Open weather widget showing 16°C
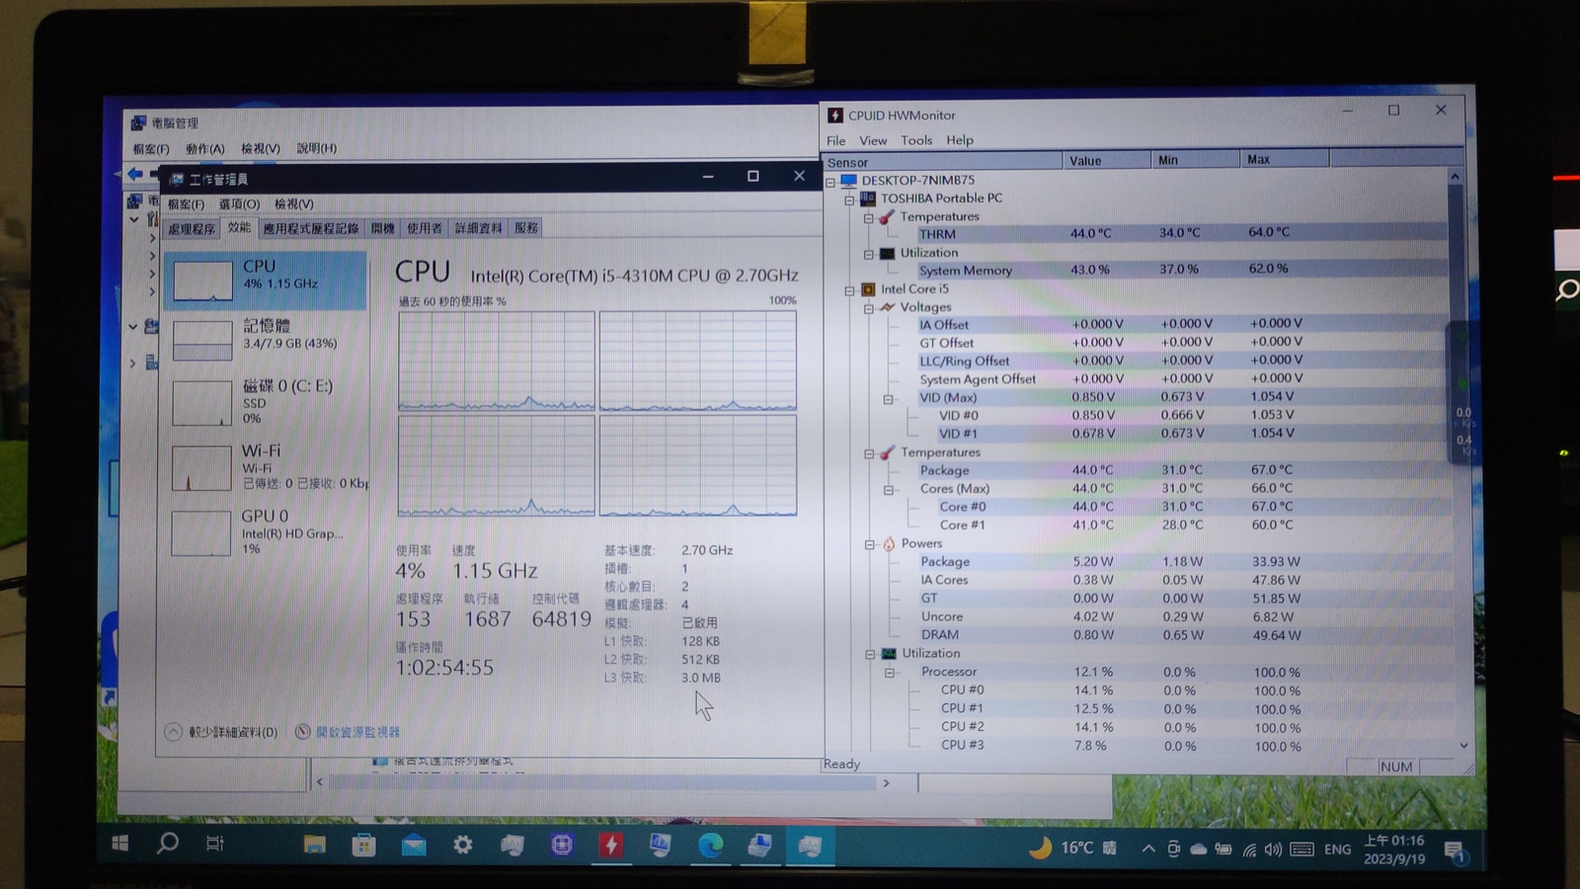Image resolution: width=1580 pixels, height=889 pixels. tap(1072, 848)
